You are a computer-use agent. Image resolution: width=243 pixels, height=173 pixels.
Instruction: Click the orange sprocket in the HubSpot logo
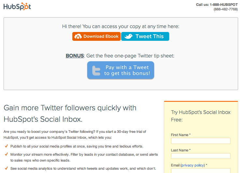(25, 6)
